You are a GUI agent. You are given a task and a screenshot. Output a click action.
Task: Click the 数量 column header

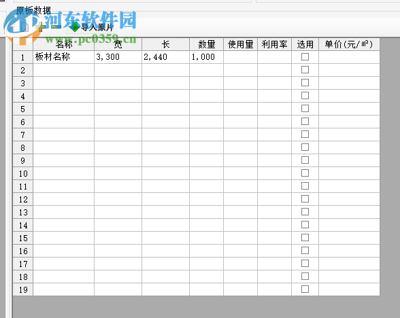pyautogui.click(x=206, y=44)
